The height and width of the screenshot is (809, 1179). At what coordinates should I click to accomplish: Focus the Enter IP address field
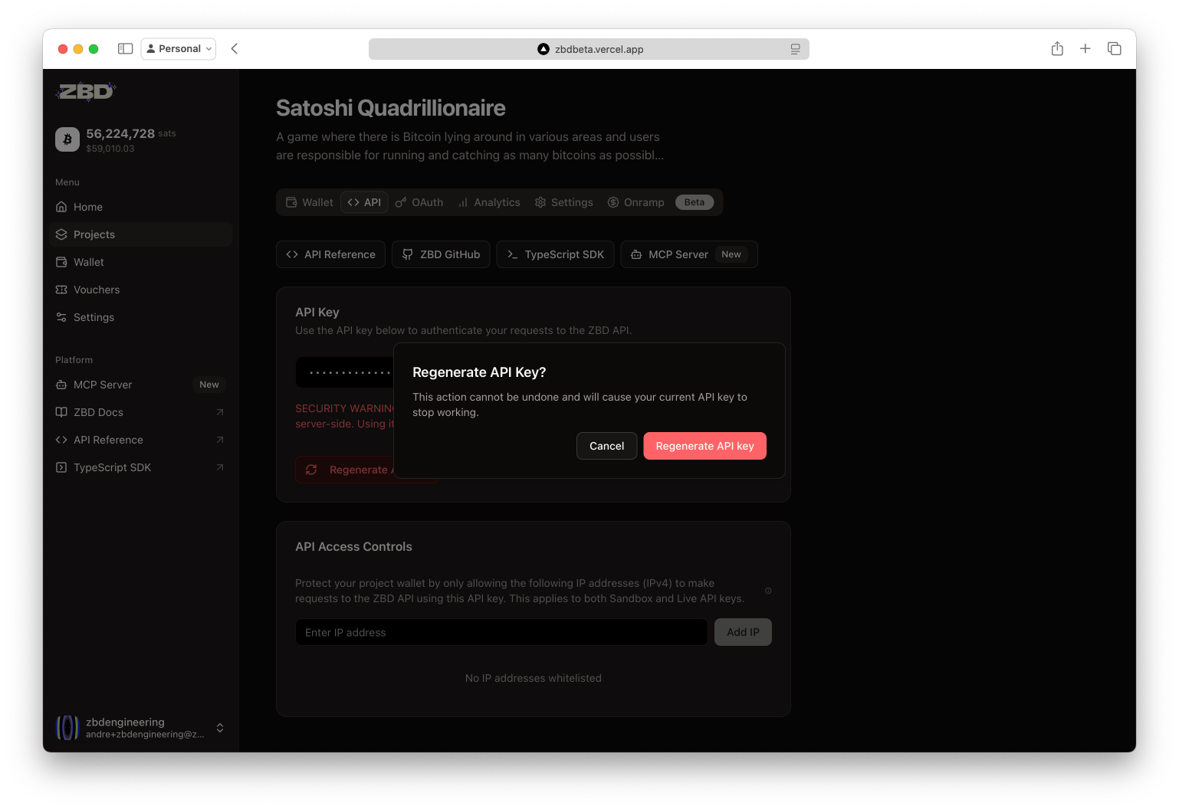[x=501, y=632]
